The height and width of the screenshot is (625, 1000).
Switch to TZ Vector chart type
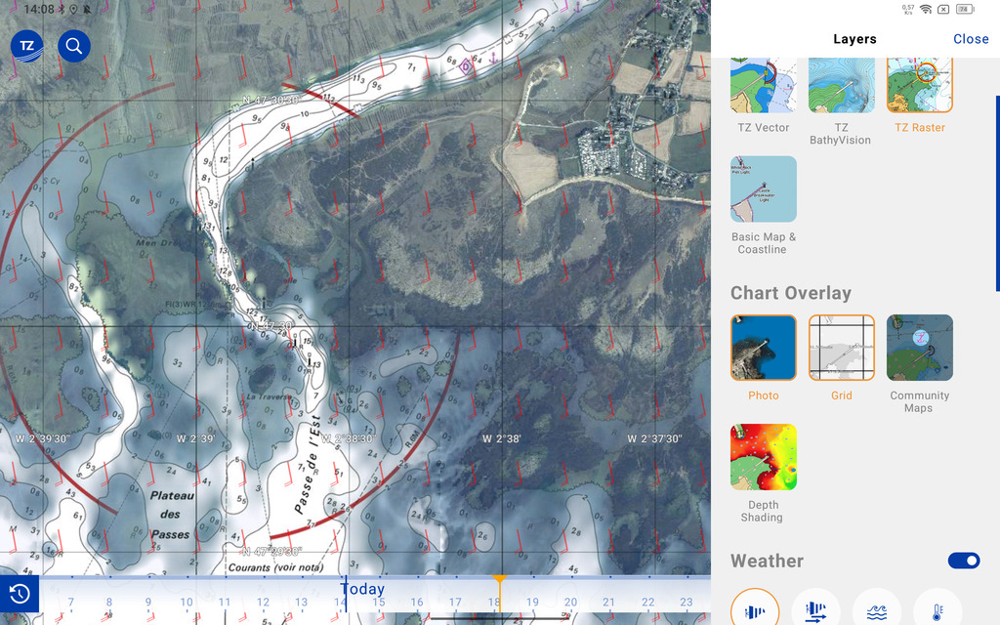pos(764,86)
